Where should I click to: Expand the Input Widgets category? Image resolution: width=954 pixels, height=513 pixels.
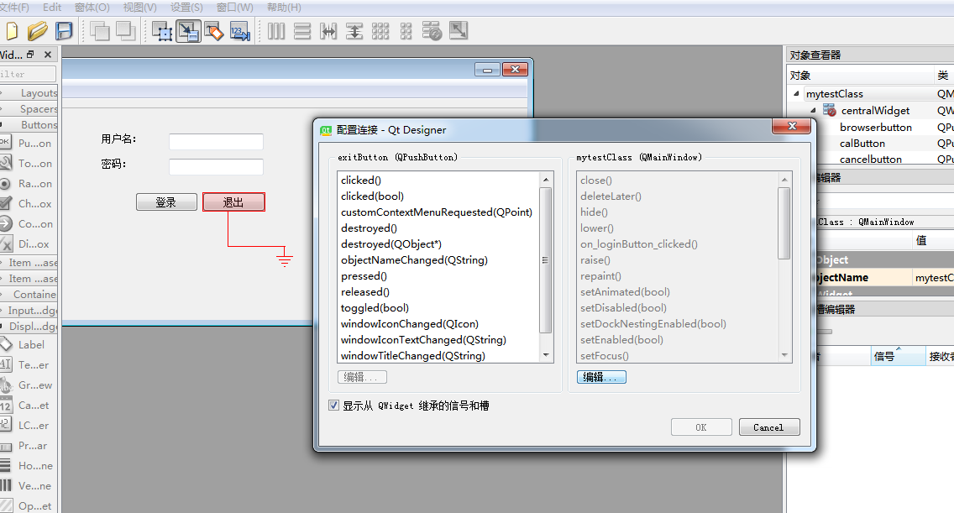[x=29, y=310]
